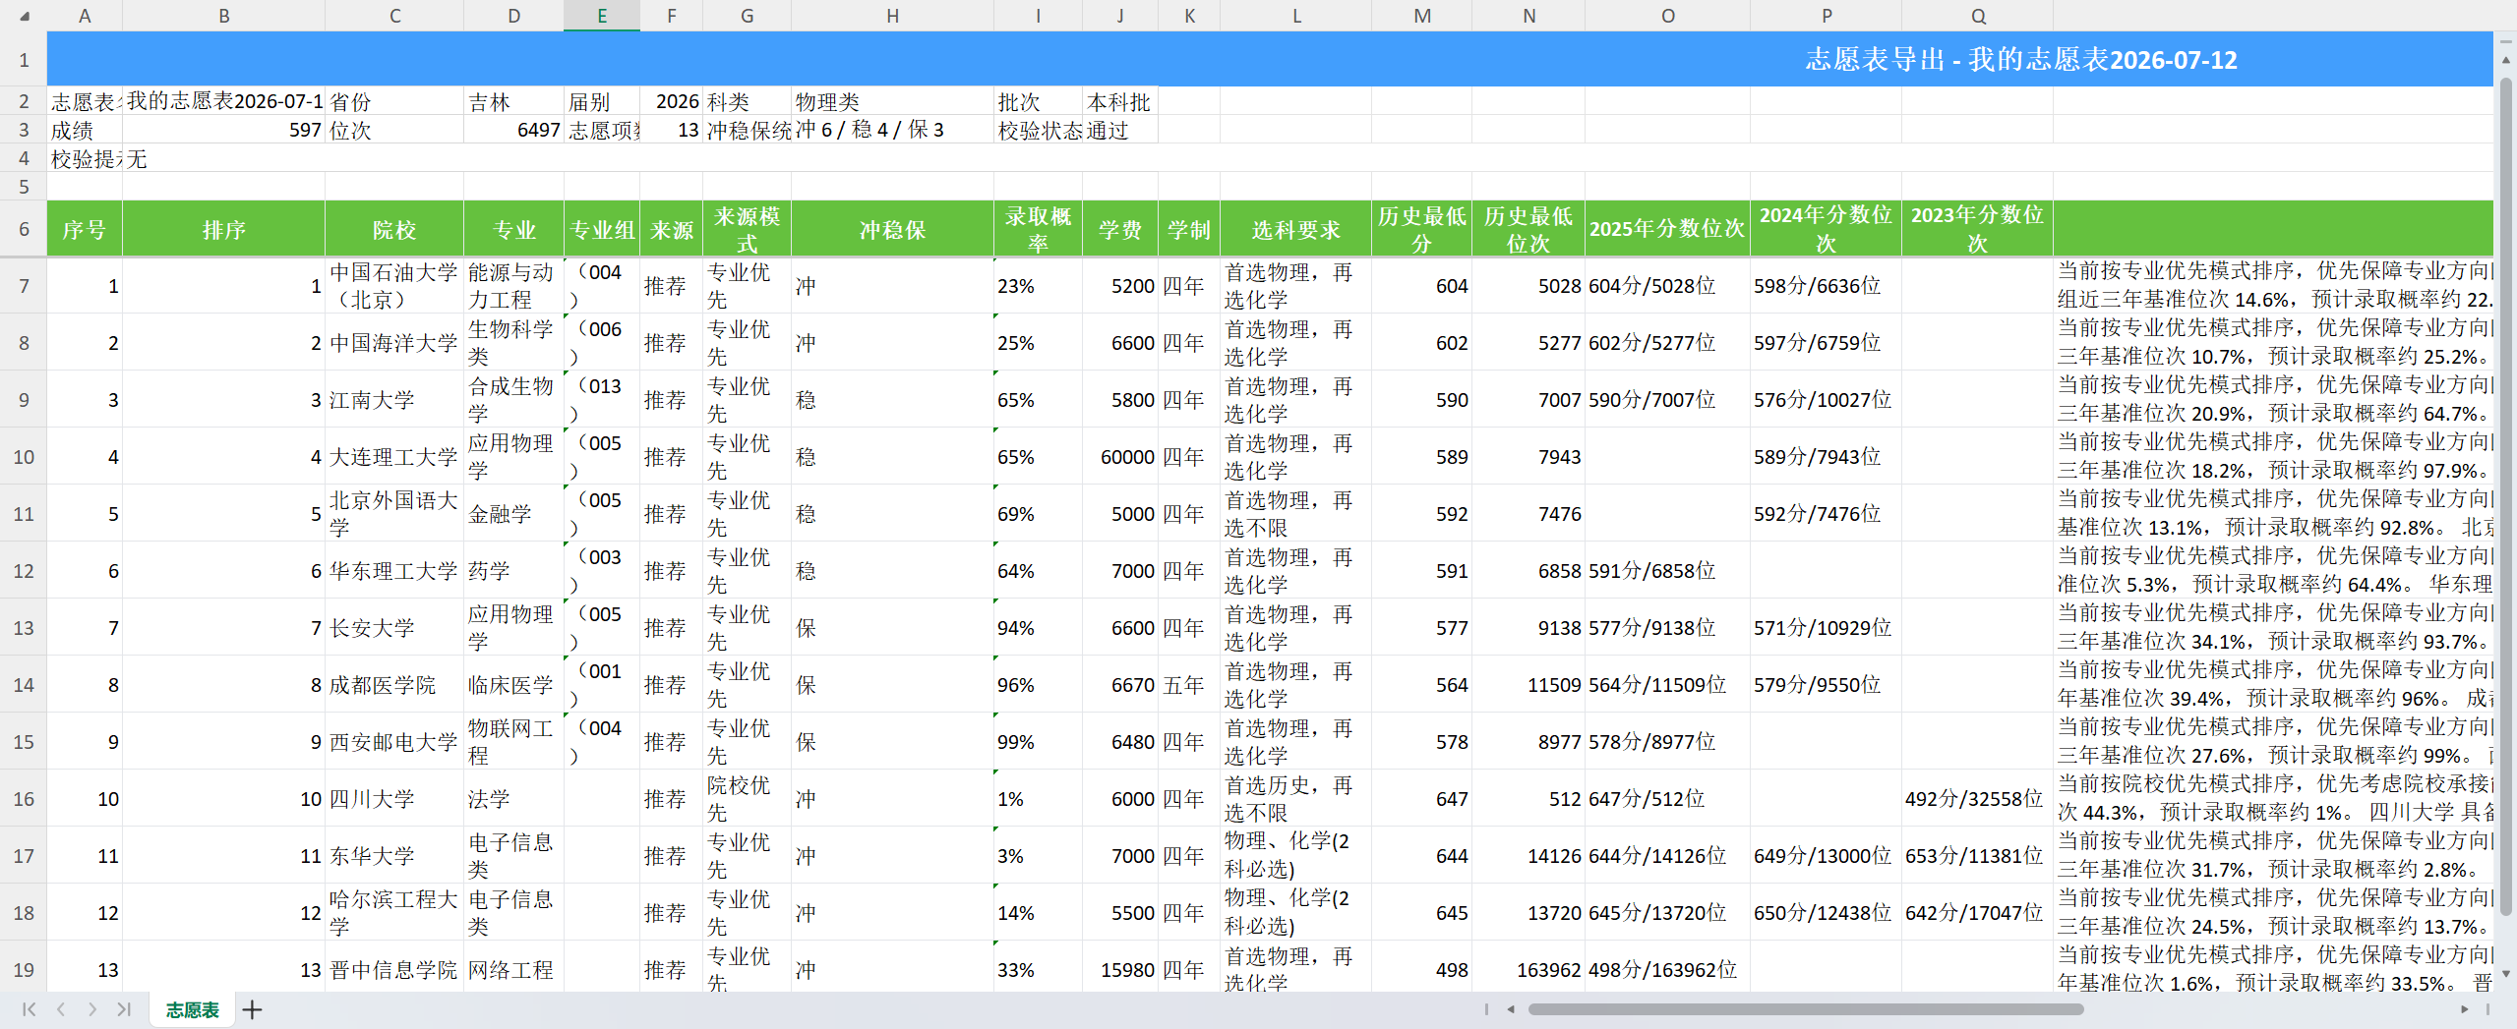The width and height of the screenshot is (2517, 1029).
Task: Click the 本科批 batch value cell
Action: point(1120,101)
